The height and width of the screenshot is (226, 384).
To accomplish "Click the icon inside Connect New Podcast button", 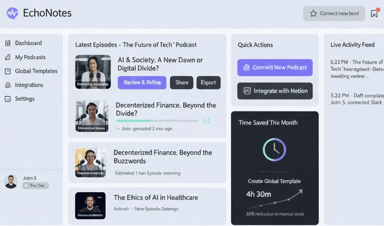I will 246,67.
